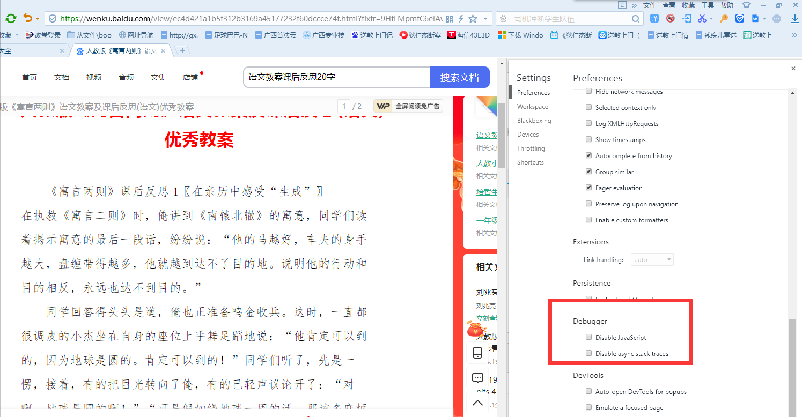802x417 pixels.
Task: Click the send-to-phone icon
Action: pyautogui.click(x=687, y=18)
